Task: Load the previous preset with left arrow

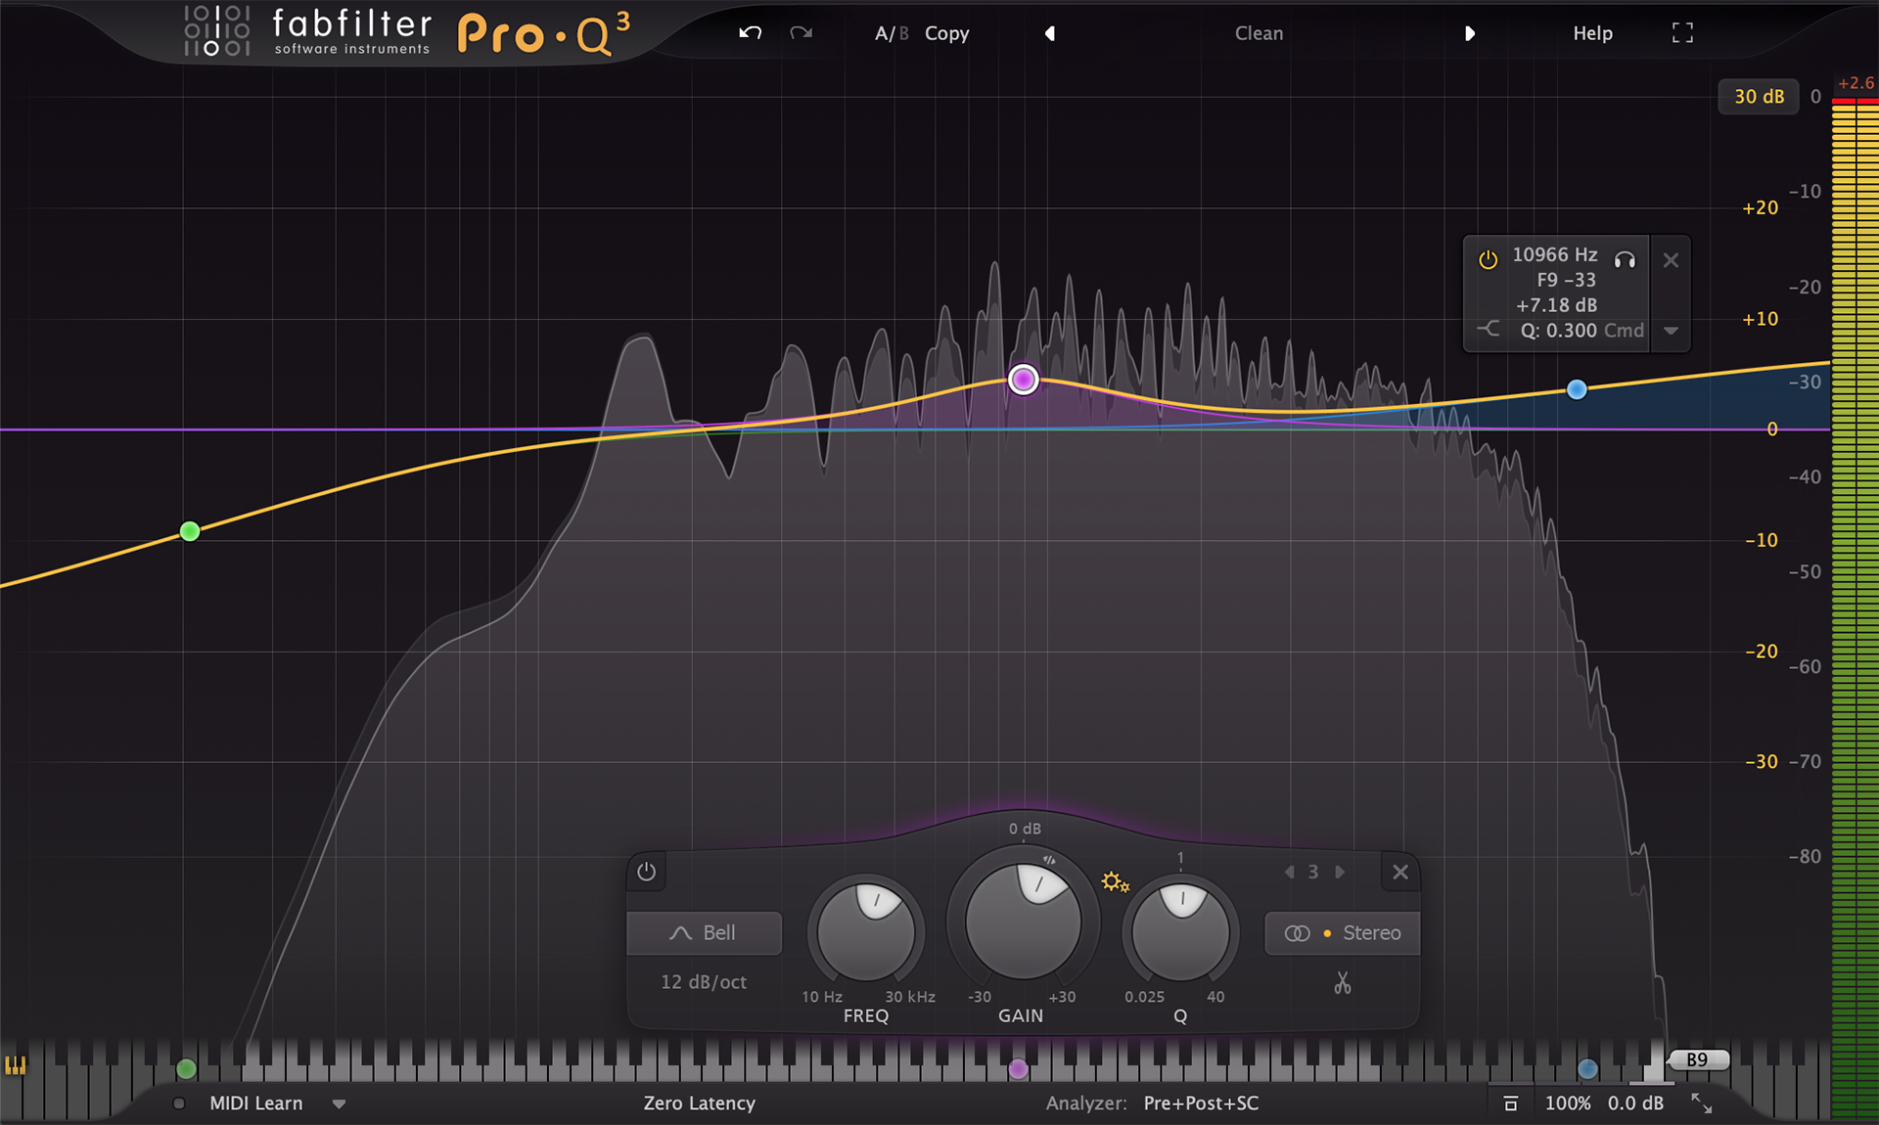Action: coord(1049,33)
